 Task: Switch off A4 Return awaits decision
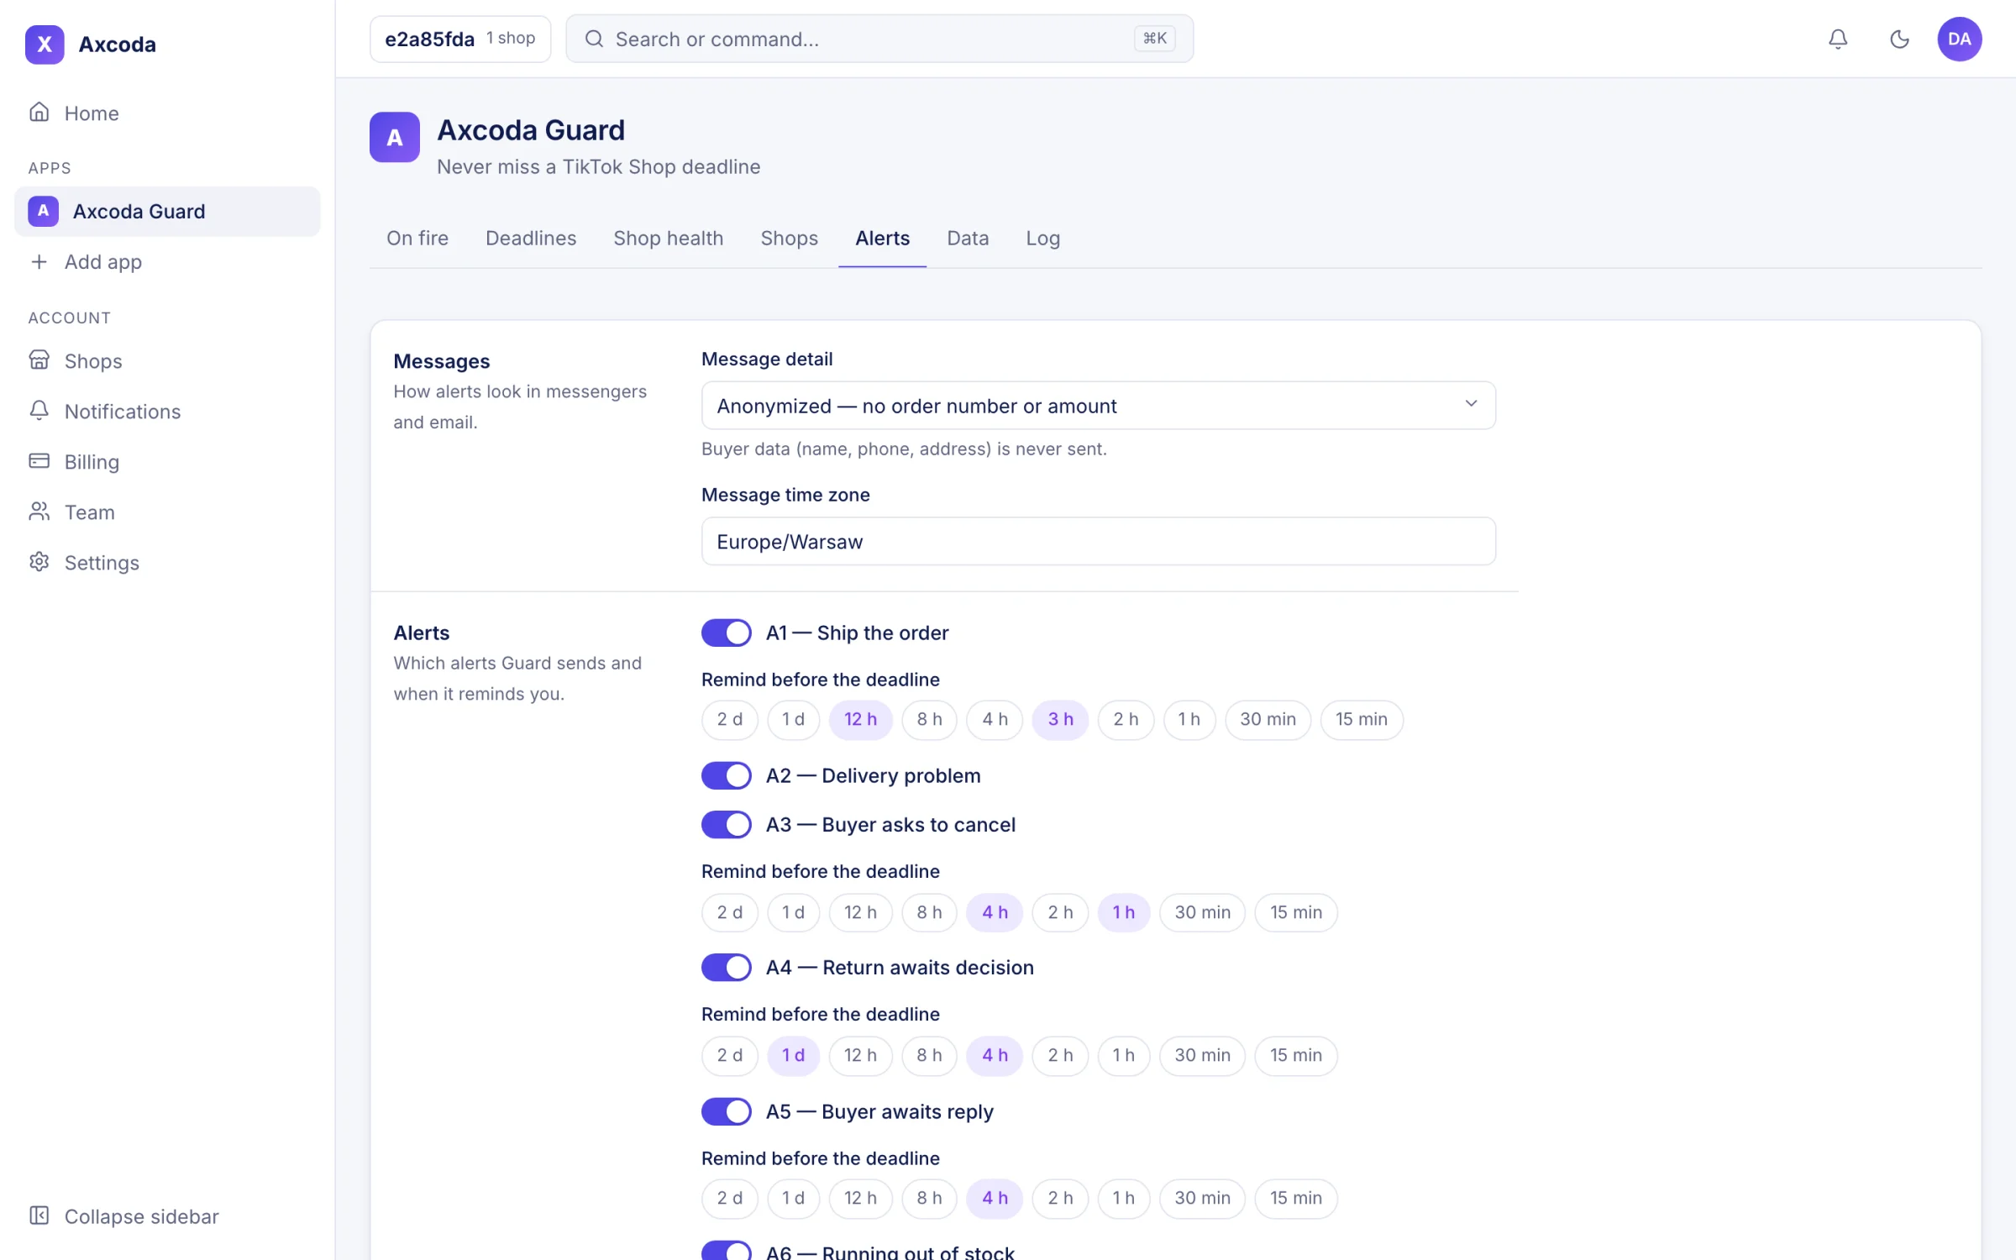[x=727, y=967]
